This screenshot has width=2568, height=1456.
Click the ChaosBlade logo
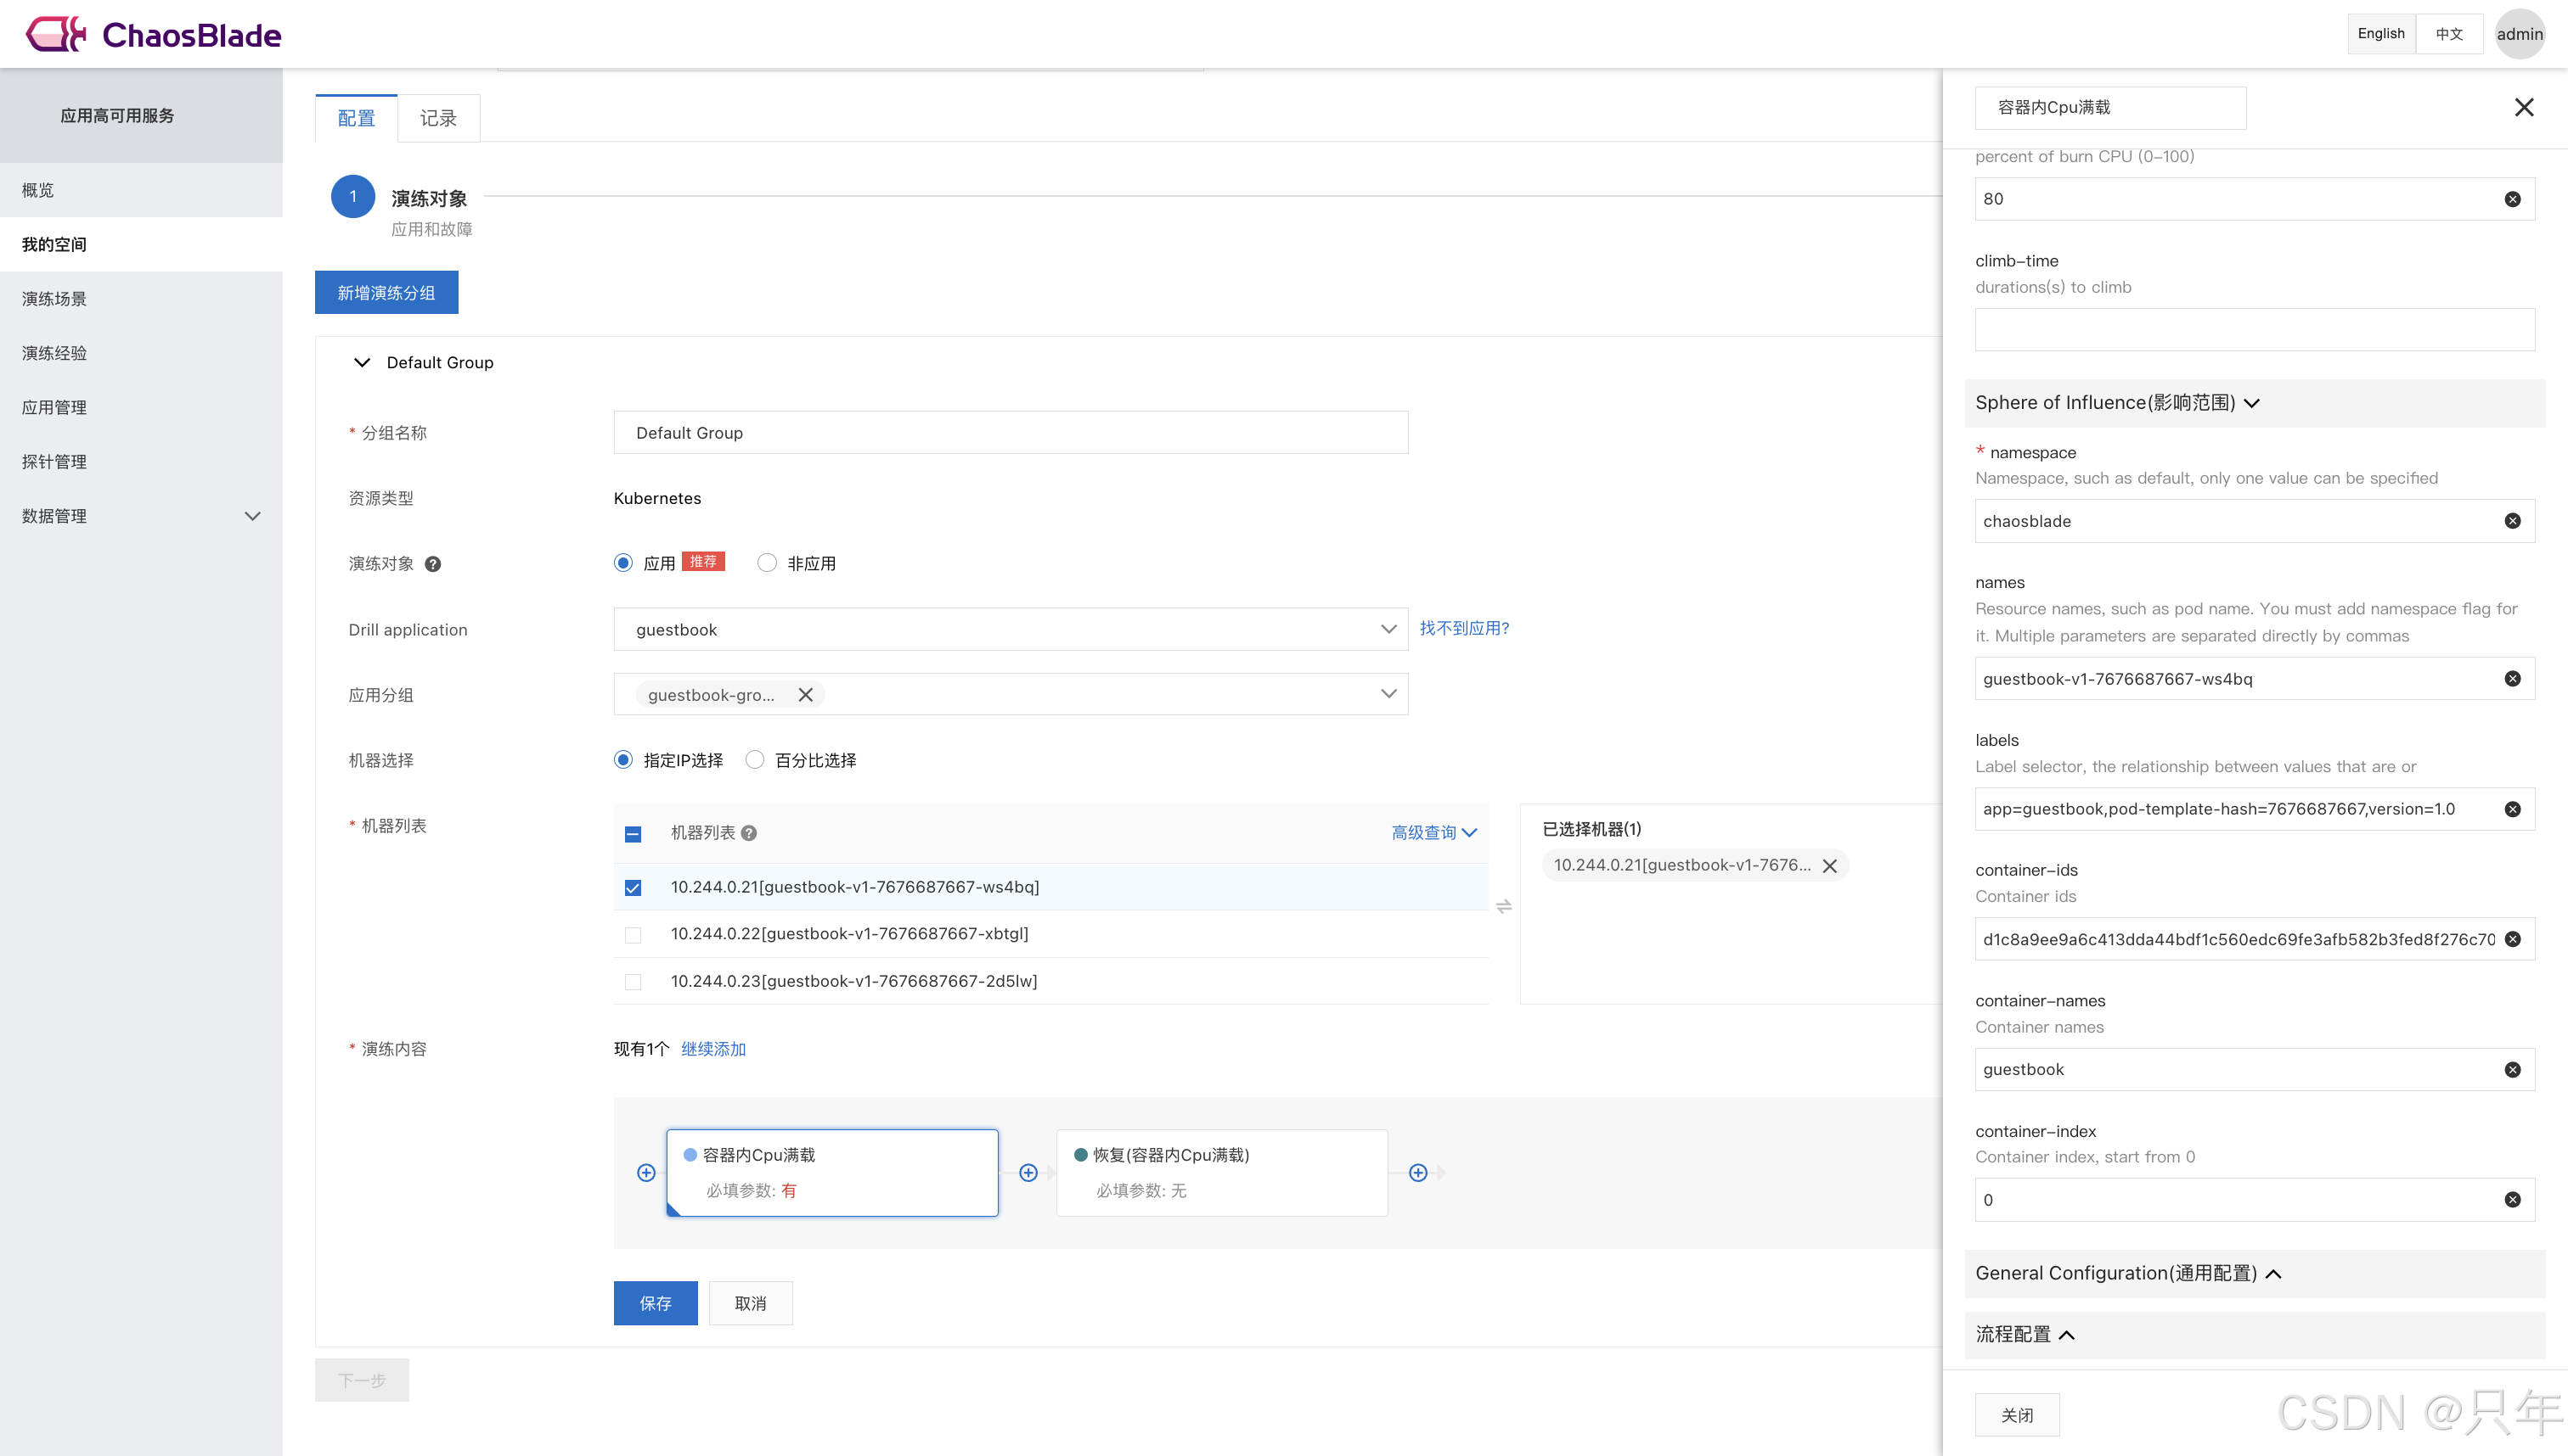[x=153, y=35]
